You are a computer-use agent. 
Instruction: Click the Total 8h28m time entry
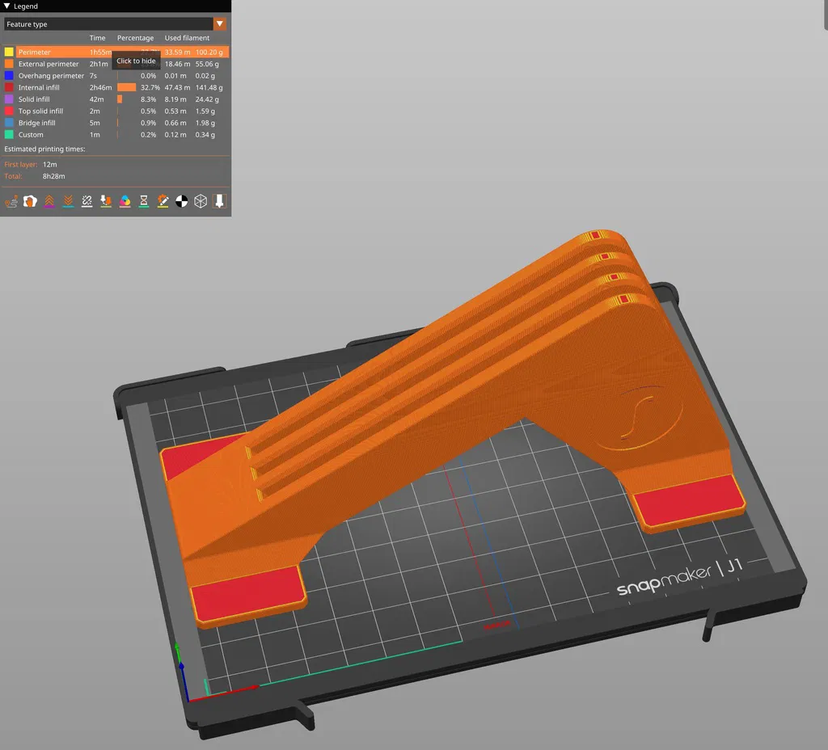point(35,176)
